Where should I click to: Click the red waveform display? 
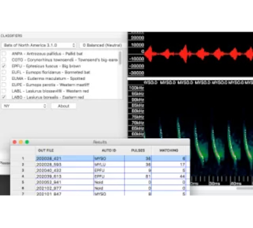coord(199,54)
